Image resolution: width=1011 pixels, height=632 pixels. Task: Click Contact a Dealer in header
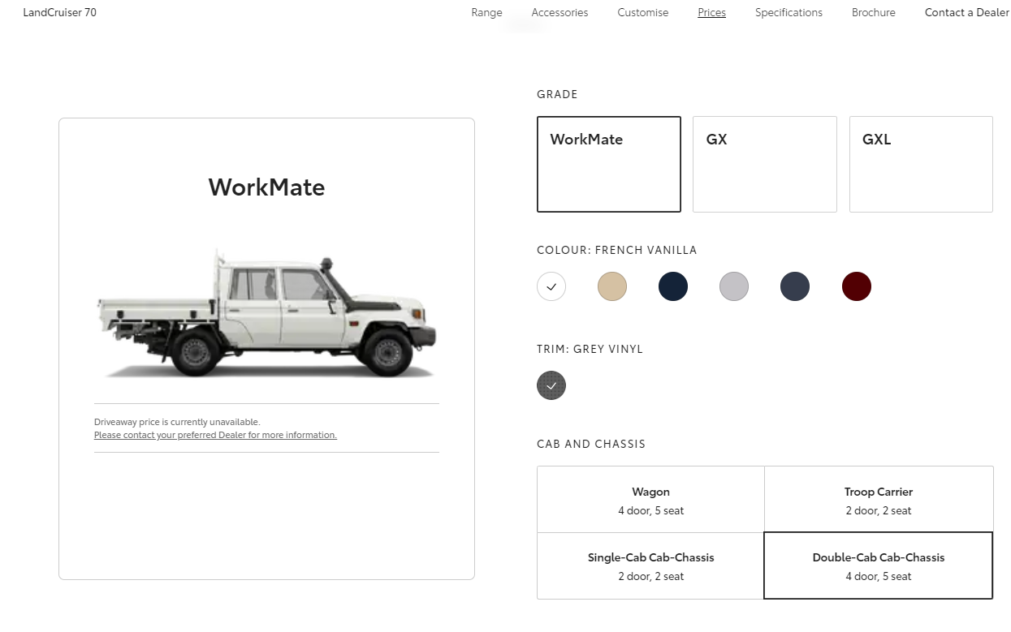point(966,12)
